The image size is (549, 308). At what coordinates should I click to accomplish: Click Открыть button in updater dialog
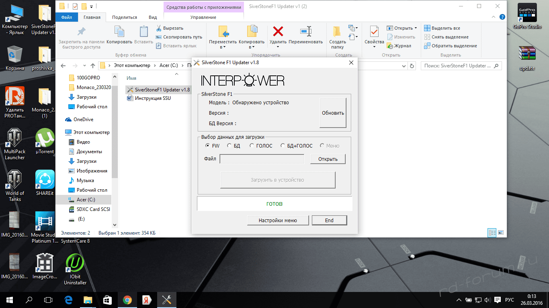(x=328, y=159)
